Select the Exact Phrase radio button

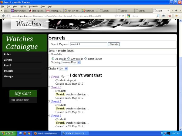[86, 59]
